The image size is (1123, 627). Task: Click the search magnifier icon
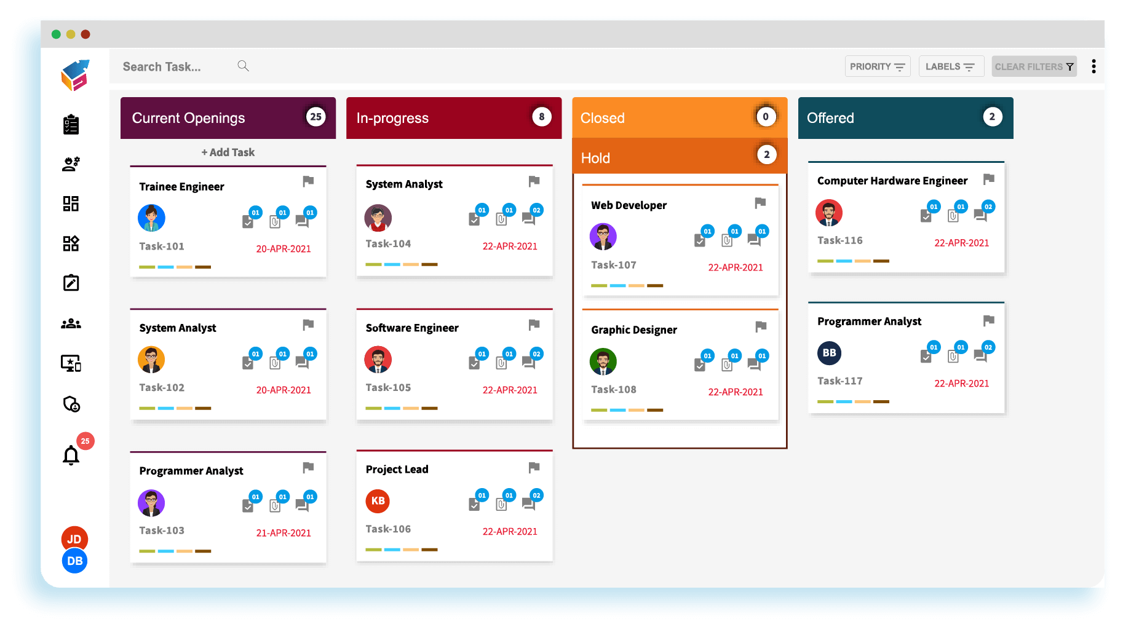click(244, 66)
